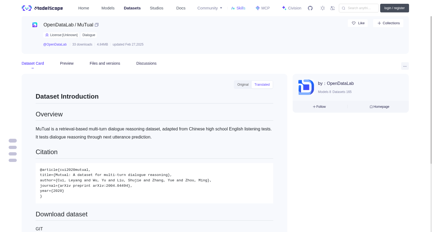Copy dataset name with the copy icon
The height and width of the screenshot is (232, 432).
(97, 25)
